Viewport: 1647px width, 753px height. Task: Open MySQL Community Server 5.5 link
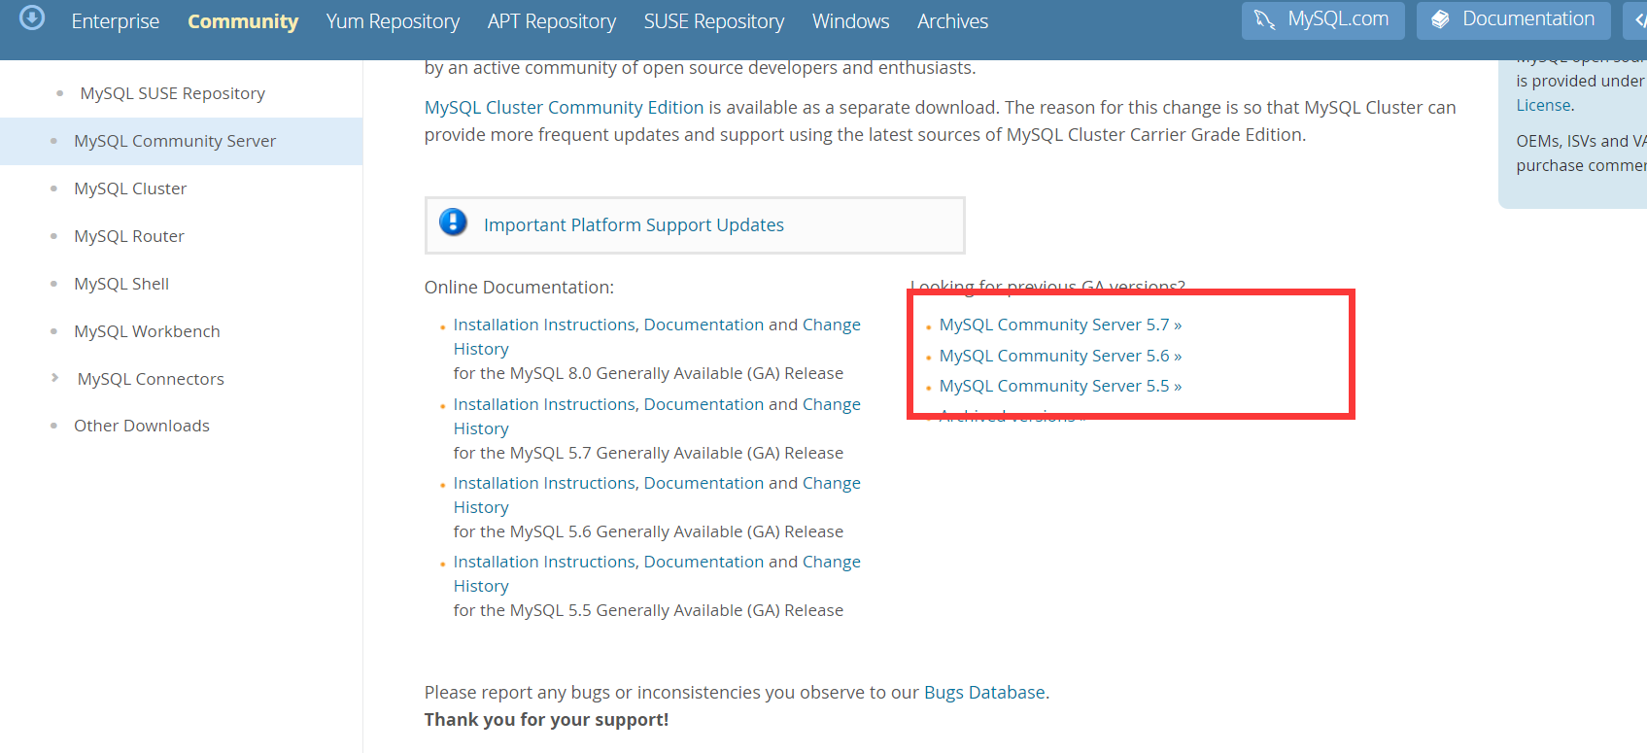pos(1060,386)
